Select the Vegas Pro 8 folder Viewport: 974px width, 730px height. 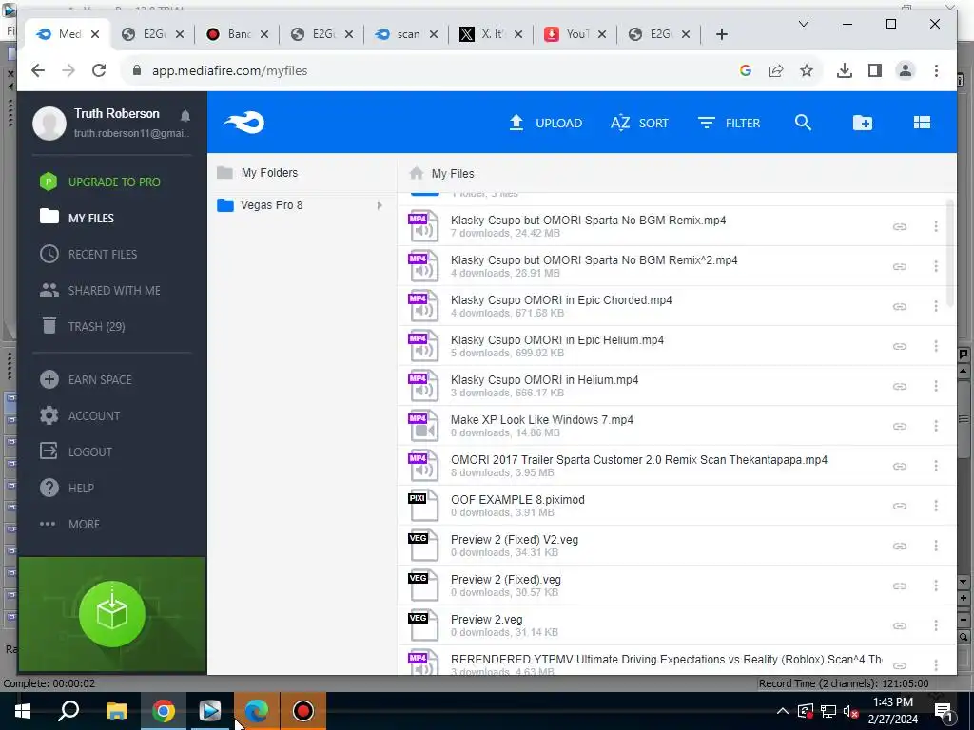[271, 205]
